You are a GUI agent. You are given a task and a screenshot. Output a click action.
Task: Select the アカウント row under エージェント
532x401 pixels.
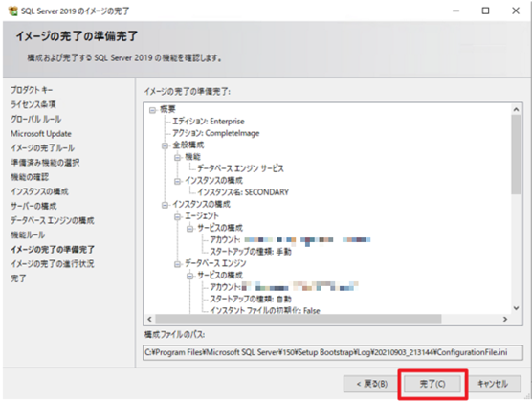click(290, 240)
